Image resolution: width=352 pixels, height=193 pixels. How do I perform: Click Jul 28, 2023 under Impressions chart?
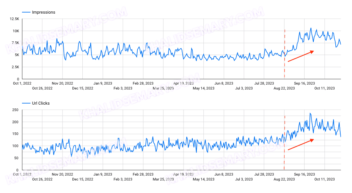click(264, 83)
